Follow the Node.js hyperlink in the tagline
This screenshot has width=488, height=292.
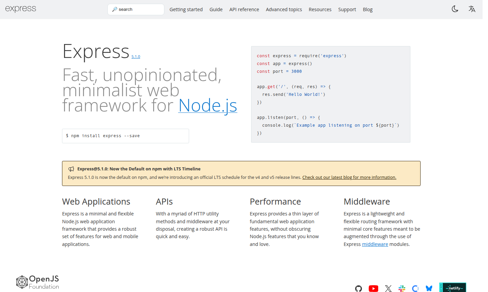(x=208, y=106)
